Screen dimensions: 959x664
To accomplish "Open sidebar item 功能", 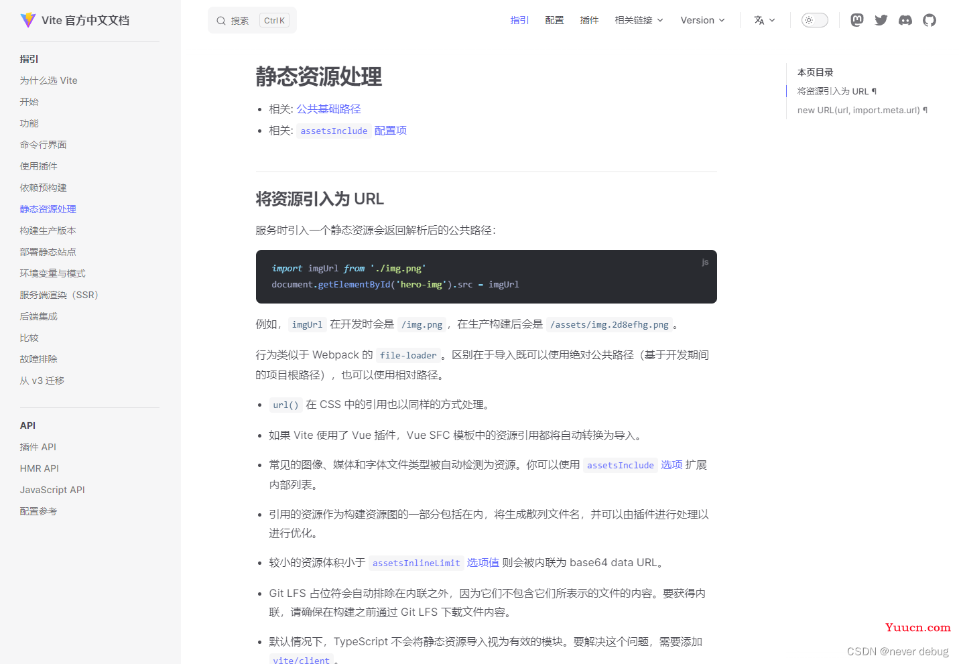I will click(x=29, y=123).
